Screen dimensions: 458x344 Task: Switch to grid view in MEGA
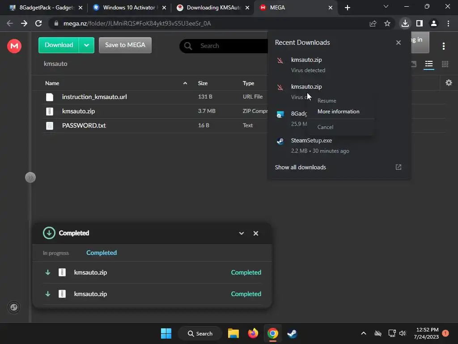(x=445, y=64)
